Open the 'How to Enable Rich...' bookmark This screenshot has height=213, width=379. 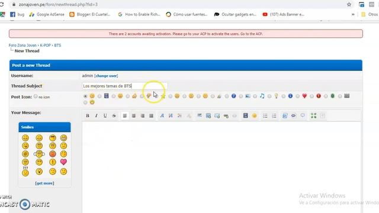point(139,14)
